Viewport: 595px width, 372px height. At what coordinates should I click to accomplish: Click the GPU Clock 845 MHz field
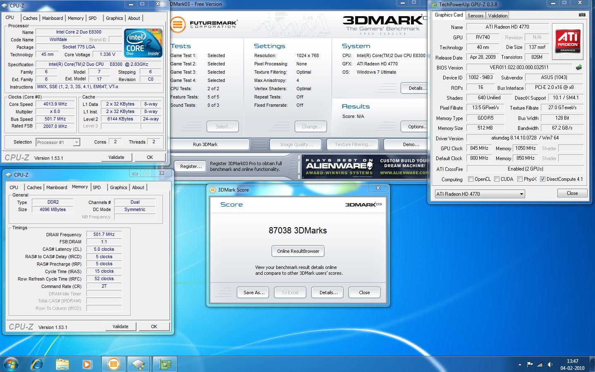(479, 148)
